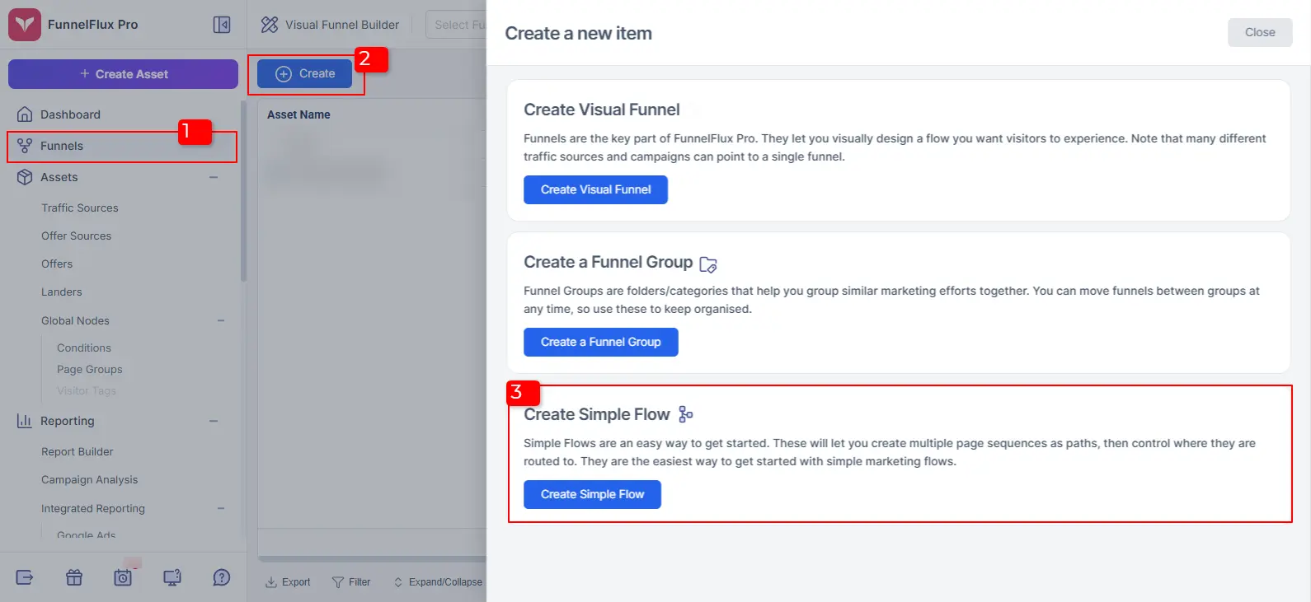This screenshot has width=1311, height=602.
Task: Click the Create a Funnel Group heading text
Action: tap(609, 262)
